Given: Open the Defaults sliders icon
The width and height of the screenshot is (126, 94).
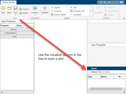Looking at the screenshot, I should (x=45, y=8).
